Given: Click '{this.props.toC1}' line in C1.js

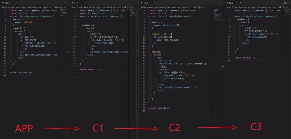Looking at the screenshot, I should click(x=104, y=43).
